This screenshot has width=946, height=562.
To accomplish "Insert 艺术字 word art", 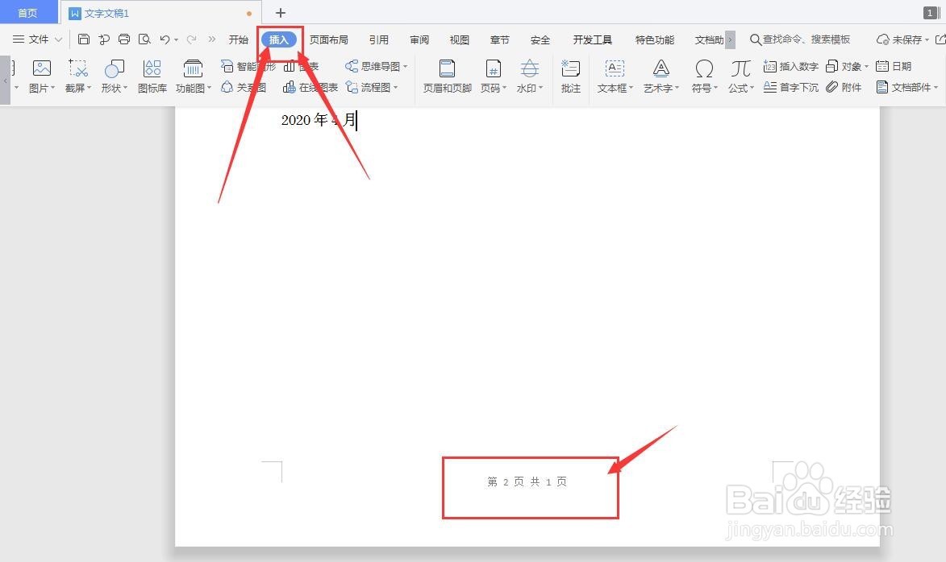I will point(661,68).
